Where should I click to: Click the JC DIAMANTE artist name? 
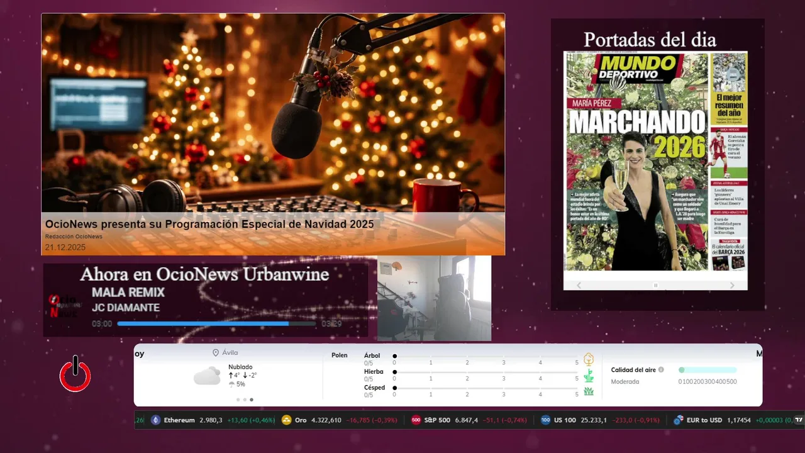tap(126, 308)
